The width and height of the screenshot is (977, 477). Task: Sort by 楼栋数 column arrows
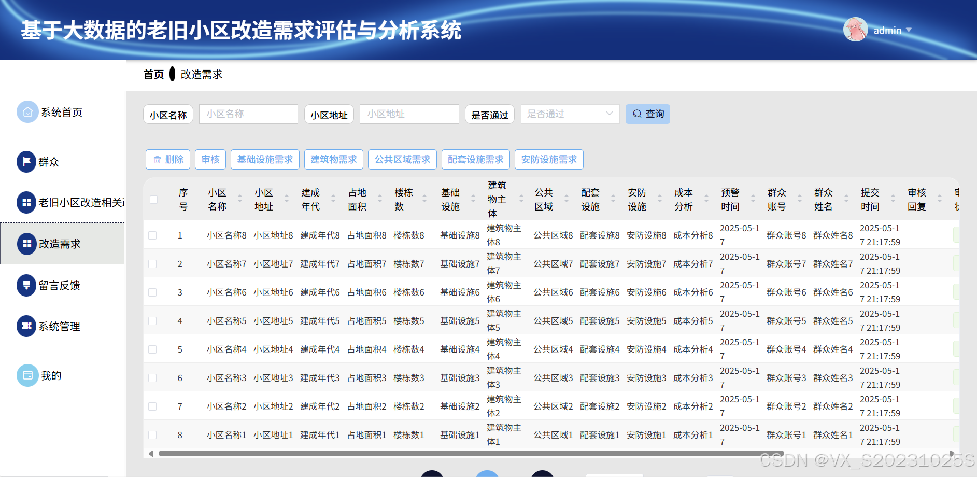point(424,199)
